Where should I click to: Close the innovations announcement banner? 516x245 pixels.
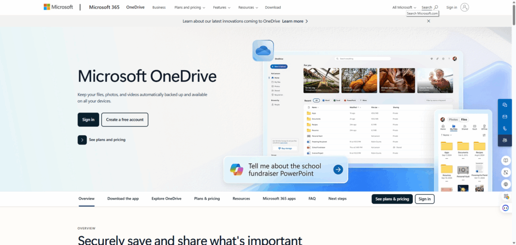coord(428,21)
